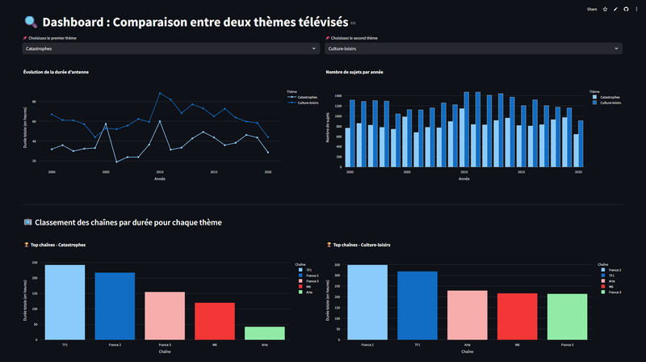Toggle the Catastrophes trace in the line chart legend
The image size is (646, 362).
coord(307,97)
